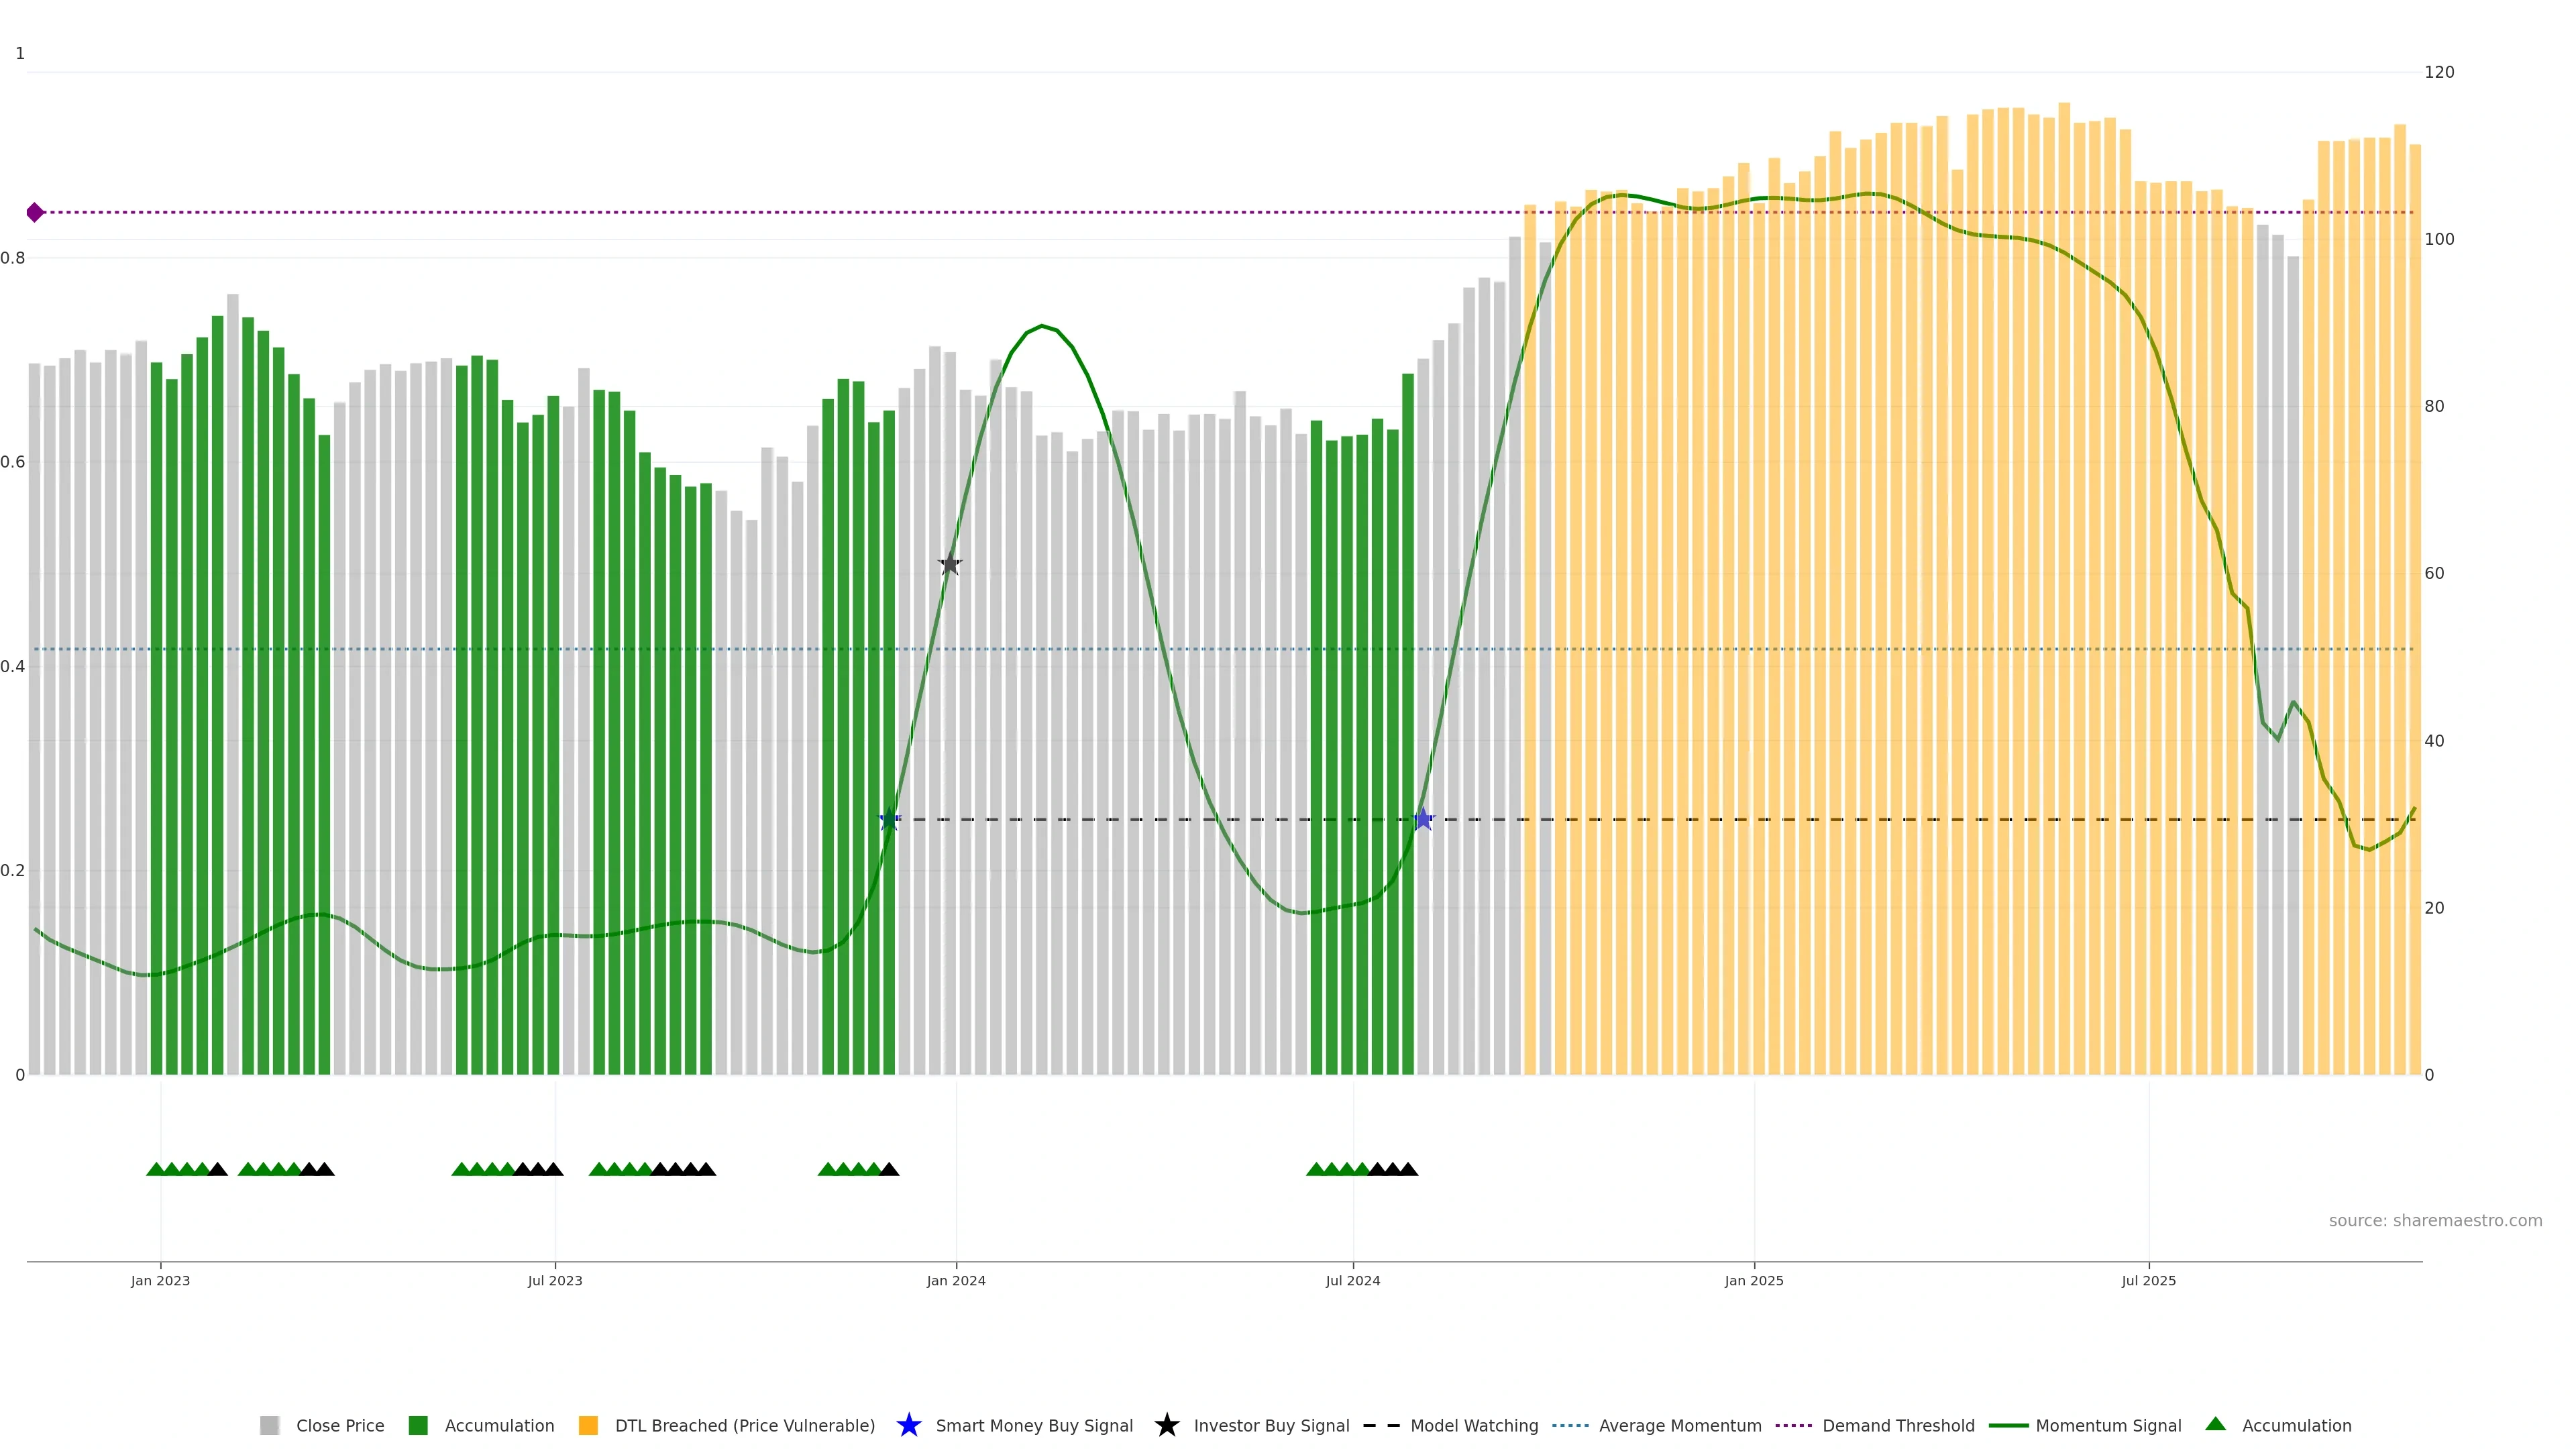Click the green Accumulation triangle legend icon
This screenshot has width=2576, height=1449.
tap(2215, 1424)
